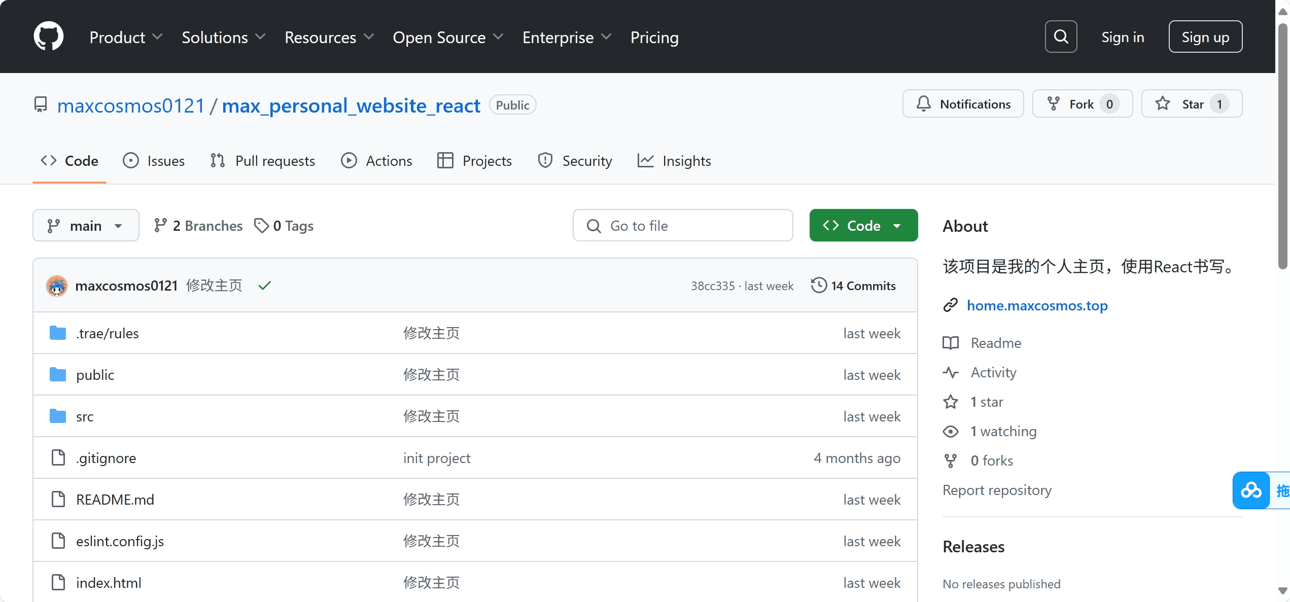Expand the Enterprise menu
Screen dimensions: 1290x602
pos(567,37)
